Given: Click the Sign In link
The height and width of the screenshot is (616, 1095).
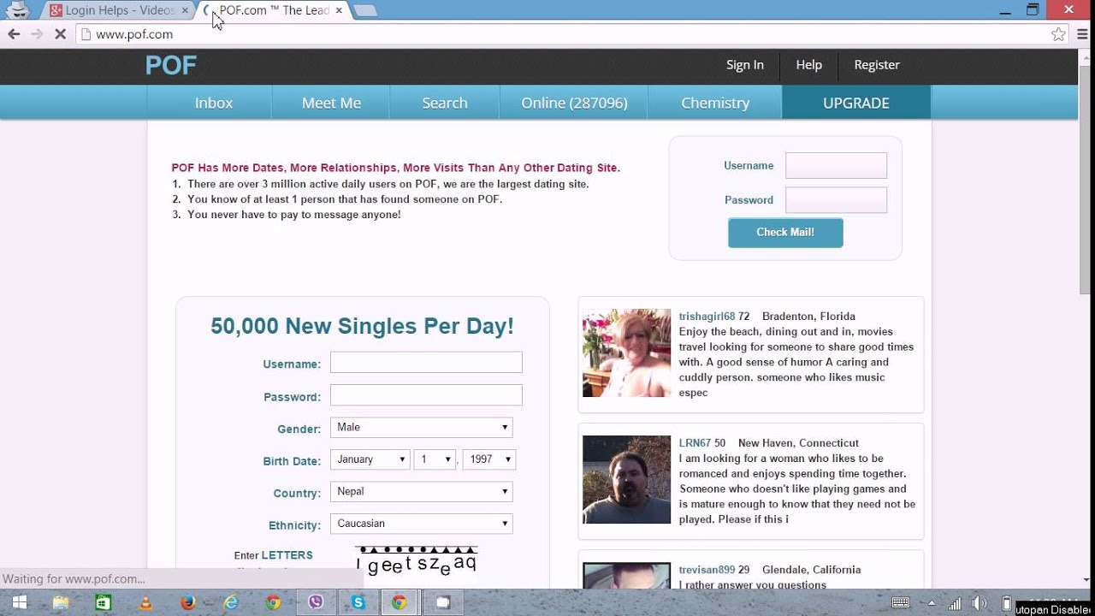Looking at the screenshot, I should 745,65.
